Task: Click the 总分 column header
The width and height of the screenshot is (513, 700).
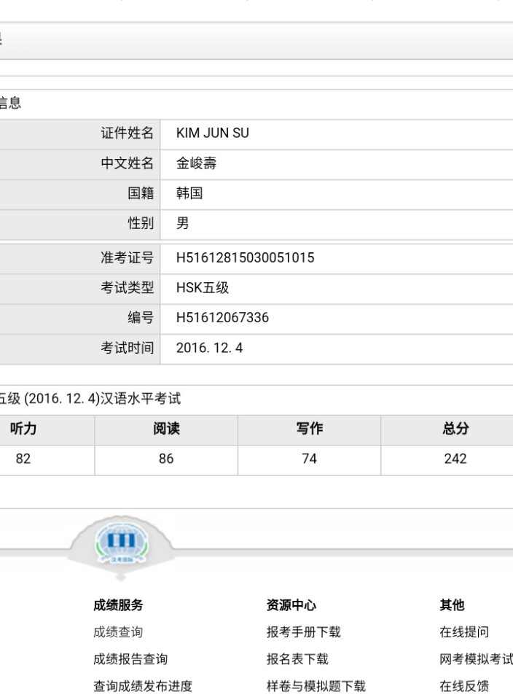Action: (455, 429)
